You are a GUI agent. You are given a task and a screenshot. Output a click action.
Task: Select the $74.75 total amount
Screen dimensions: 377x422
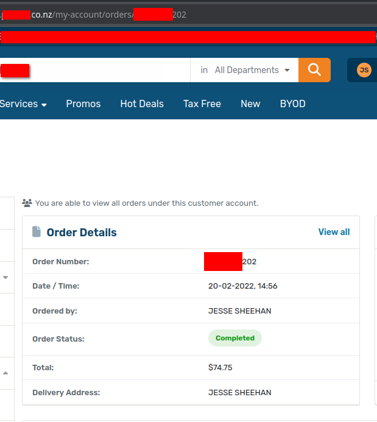point(220,368)
